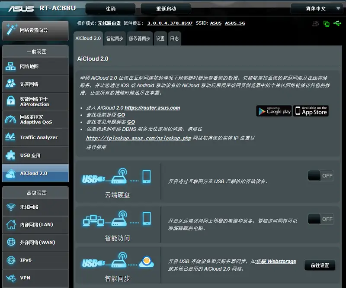
Task: Select 网络设置向导 in the sidebar
Action: [x=35, y=30]
